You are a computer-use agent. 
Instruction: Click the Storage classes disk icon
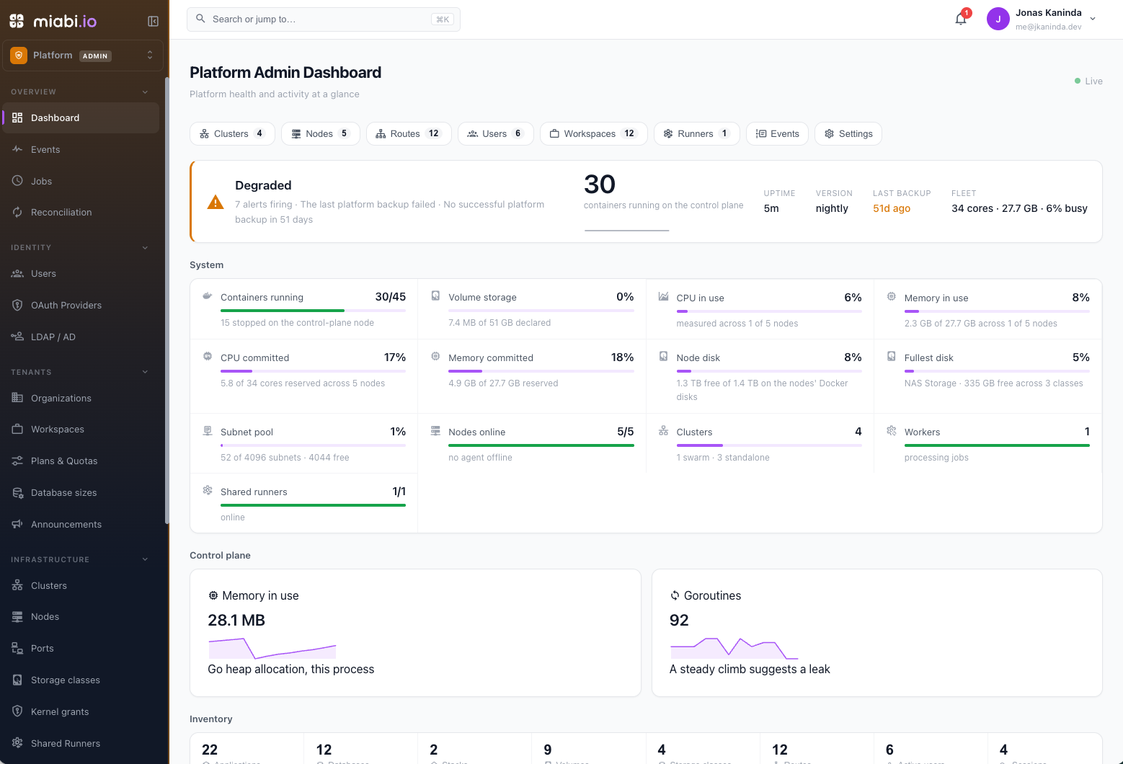(17, 680)
